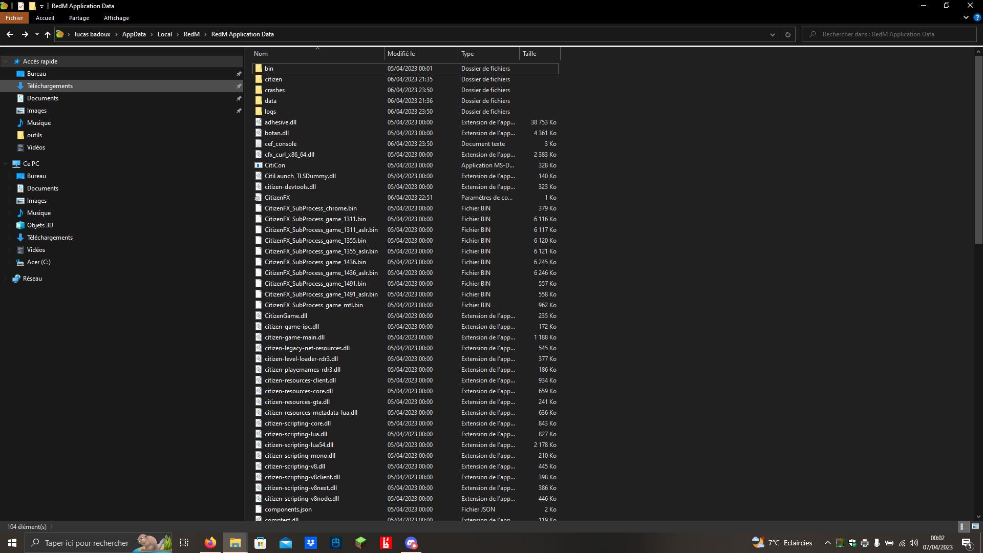This screenshot has height=553, width=983.
Task: Sort files by the Type column
Action: pos(488,54)
